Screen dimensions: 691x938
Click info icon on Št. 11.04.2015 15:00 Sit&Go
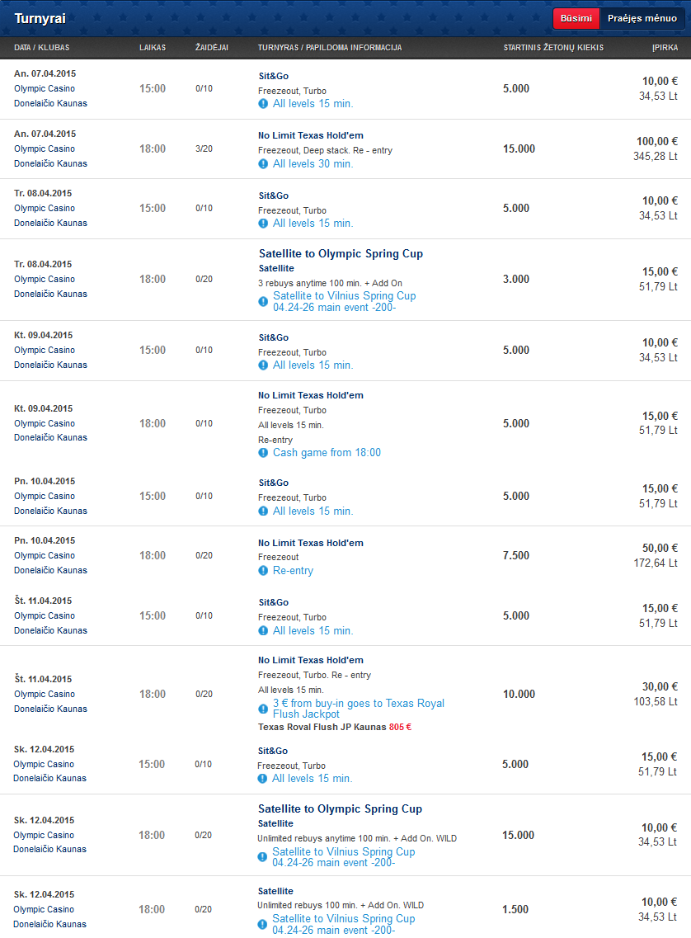263,630
